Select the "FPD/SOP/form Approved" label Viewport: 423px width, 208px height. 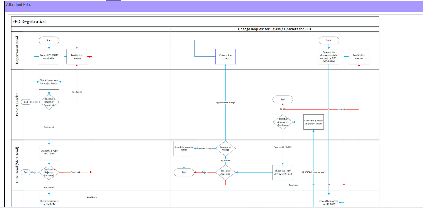[x=314, y=172]
